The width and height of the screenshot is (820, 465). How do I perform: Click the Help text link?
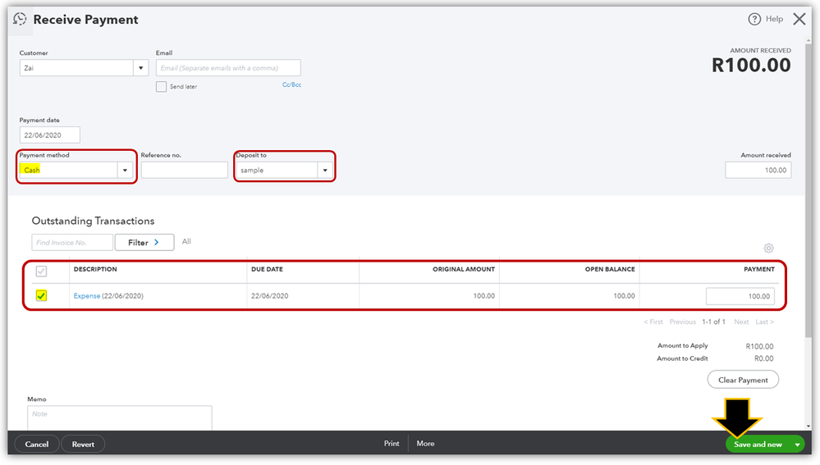[x=775, y=20]
